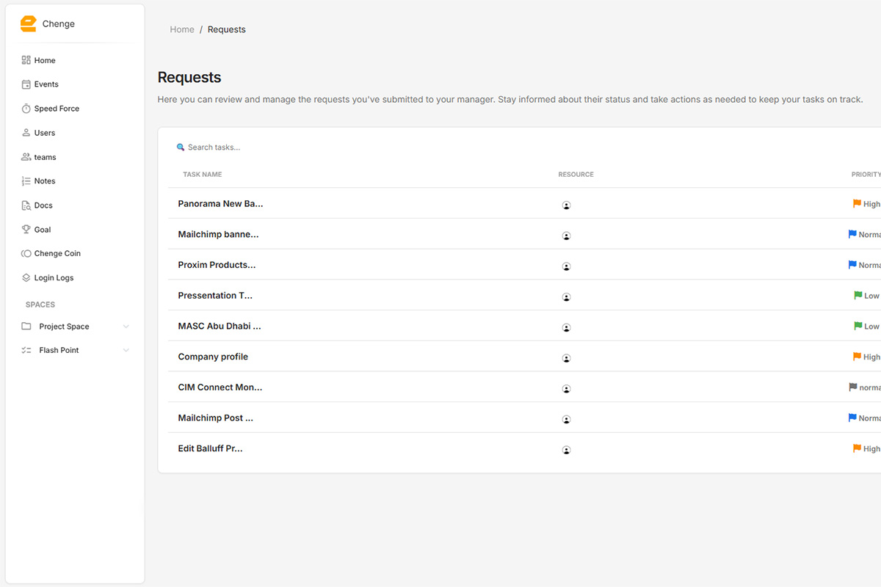Open Speed Force in sidebar menu
The width and height of the screenshot is (881, 587).
click(x=57, y=109)
